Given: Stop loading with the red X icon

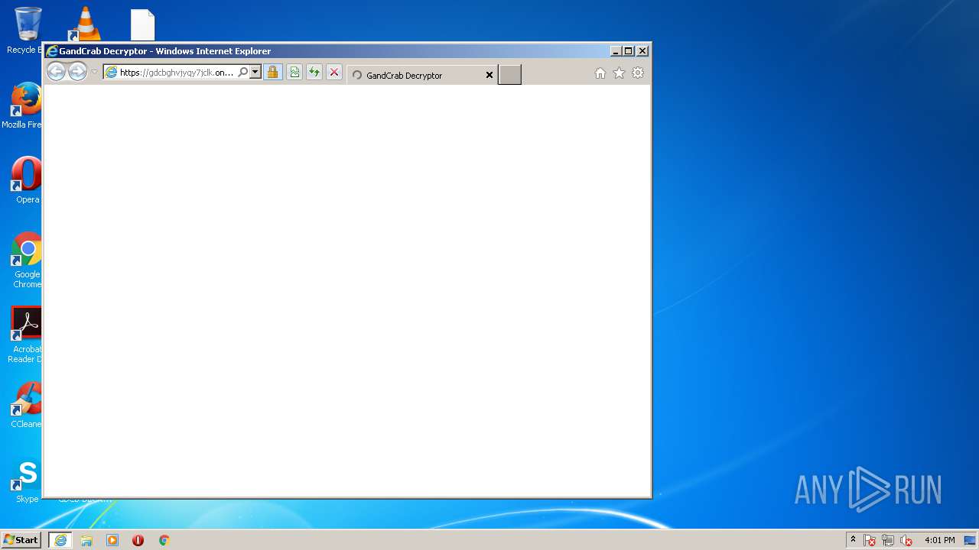Looking at the screenshot, I should [334, 73].
